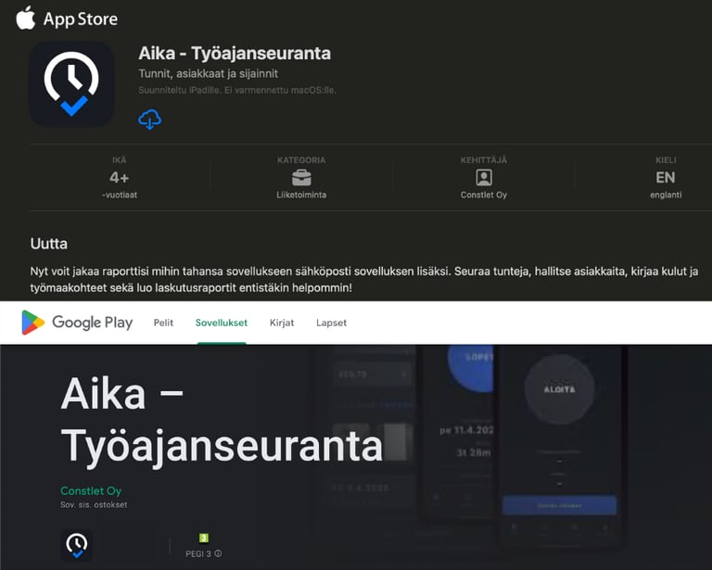
Task: Click the subtitle Tunnit, asiakkaat ja sijainnit
Action: pos(208,73)
